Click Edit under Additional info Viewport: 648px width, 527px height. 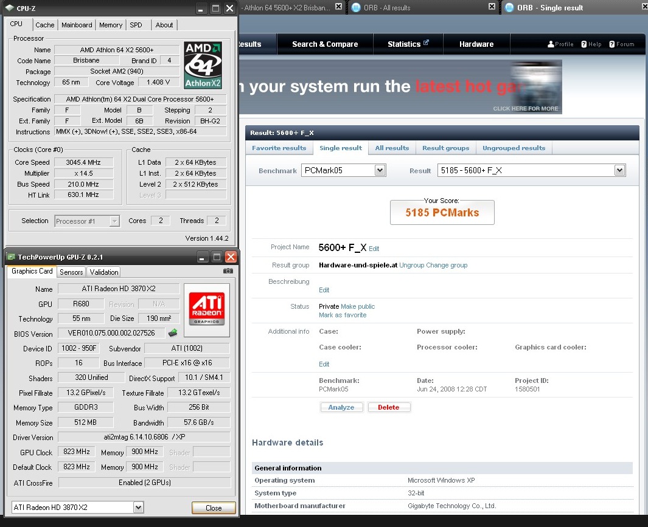point(324,364)
